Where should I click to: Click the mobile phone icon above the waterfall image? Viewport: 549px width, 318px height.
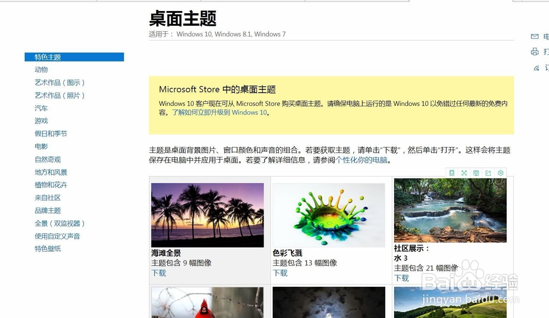pyautogui.click(x=452, y=173)
